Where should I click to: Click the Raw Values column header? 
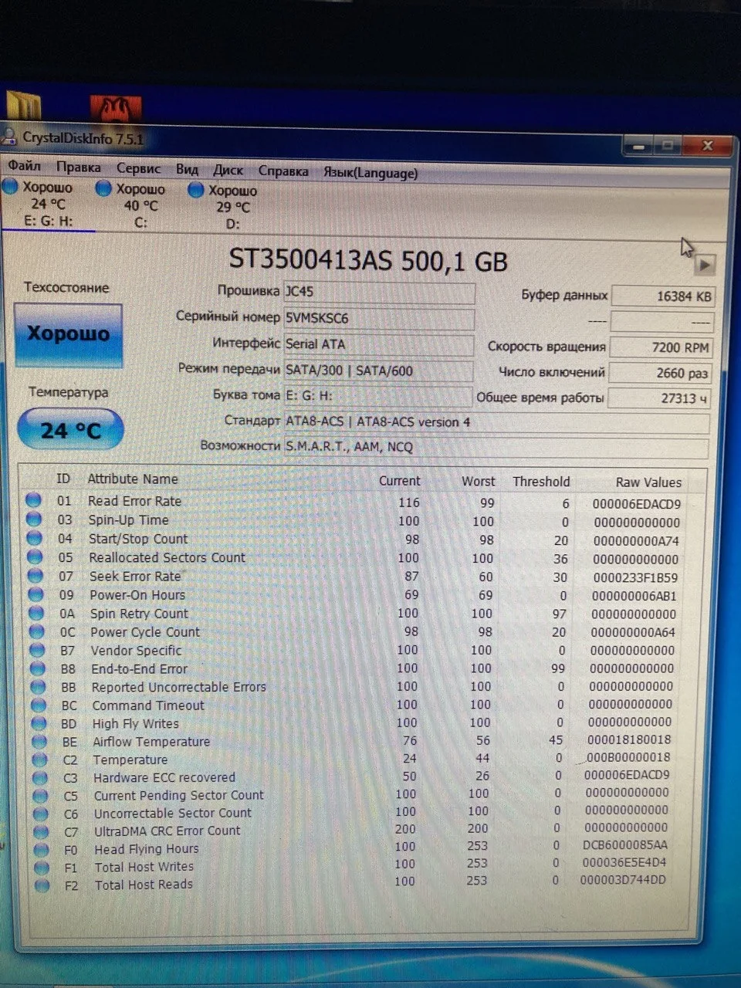(x=648, y=482)
